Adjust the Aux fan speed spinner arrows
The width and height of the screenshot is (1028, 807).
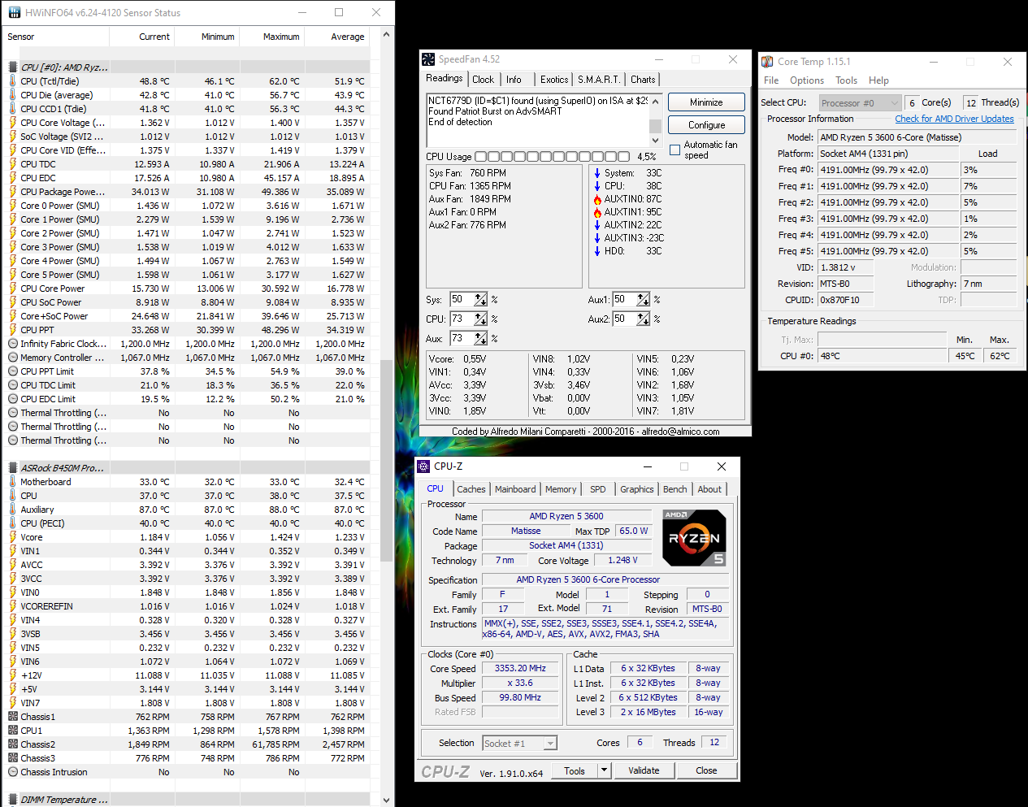tap(481, 338)
